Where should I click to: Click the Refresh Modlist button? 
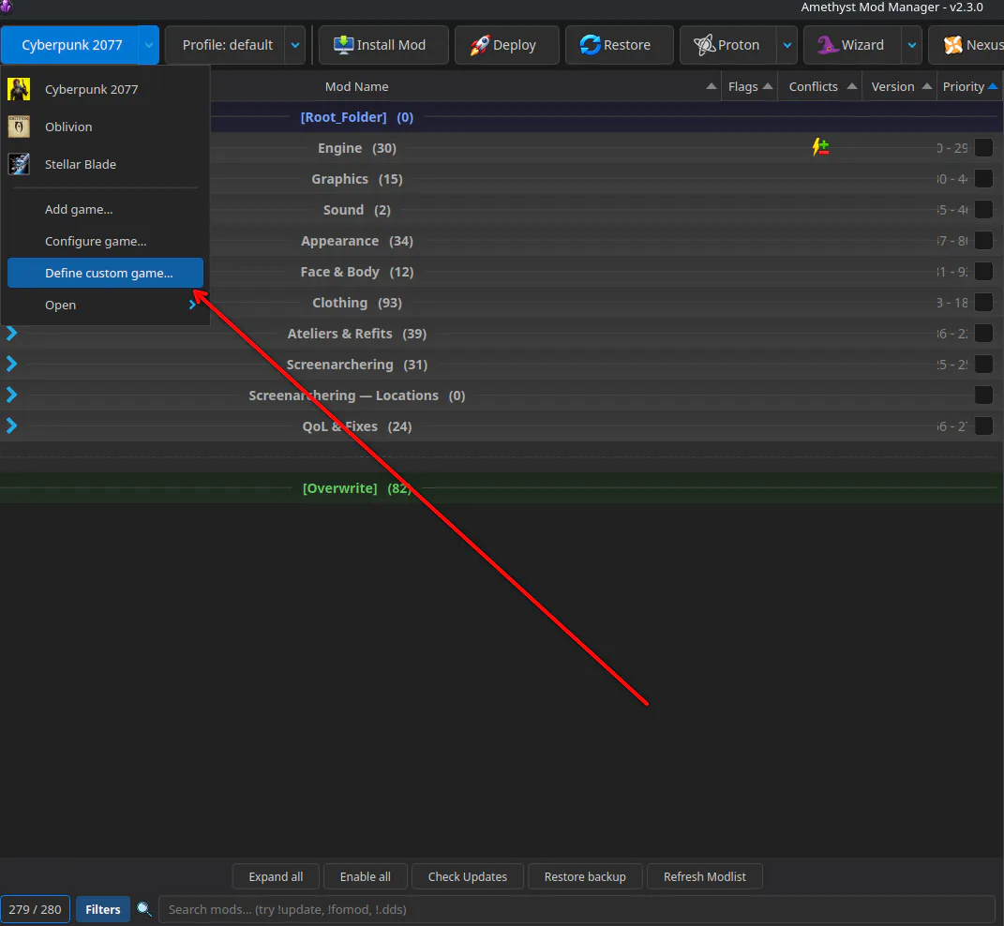click(x=704, y=876)
